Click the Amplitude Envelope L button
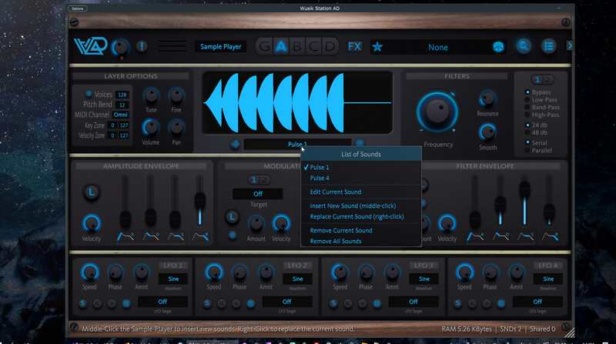Screen dimensions: 616x344 (x=92, y=192)
